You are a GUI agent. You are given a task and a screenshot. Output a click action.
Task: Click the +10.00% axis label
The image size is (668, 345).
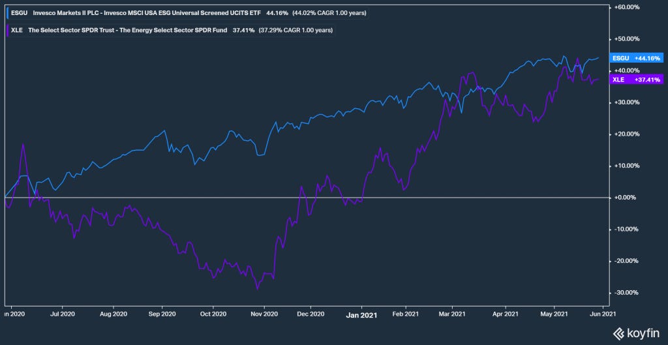click(628, 166)
